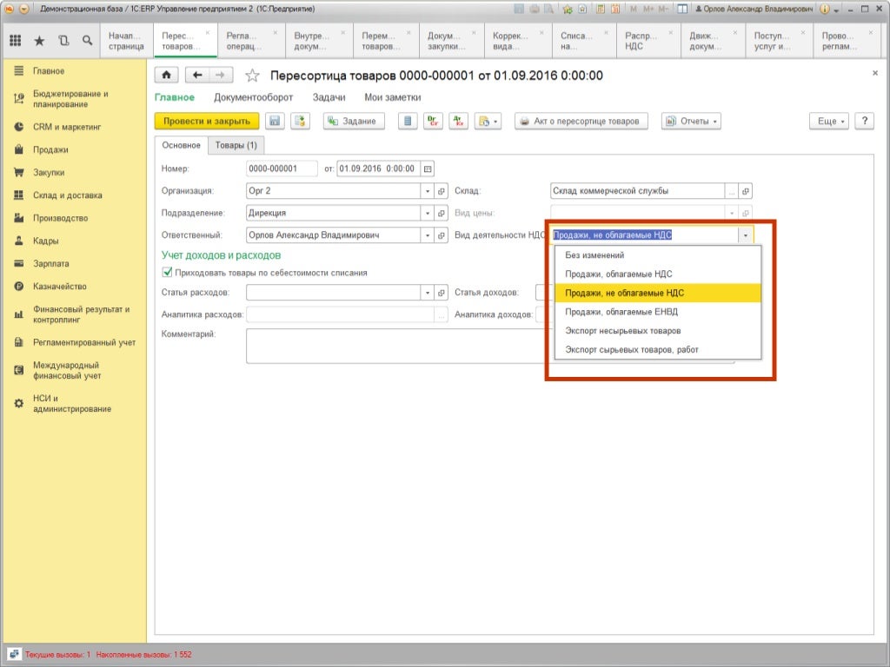Click the help question mark button
The image size is (890, 667).
tap(864, 122)
